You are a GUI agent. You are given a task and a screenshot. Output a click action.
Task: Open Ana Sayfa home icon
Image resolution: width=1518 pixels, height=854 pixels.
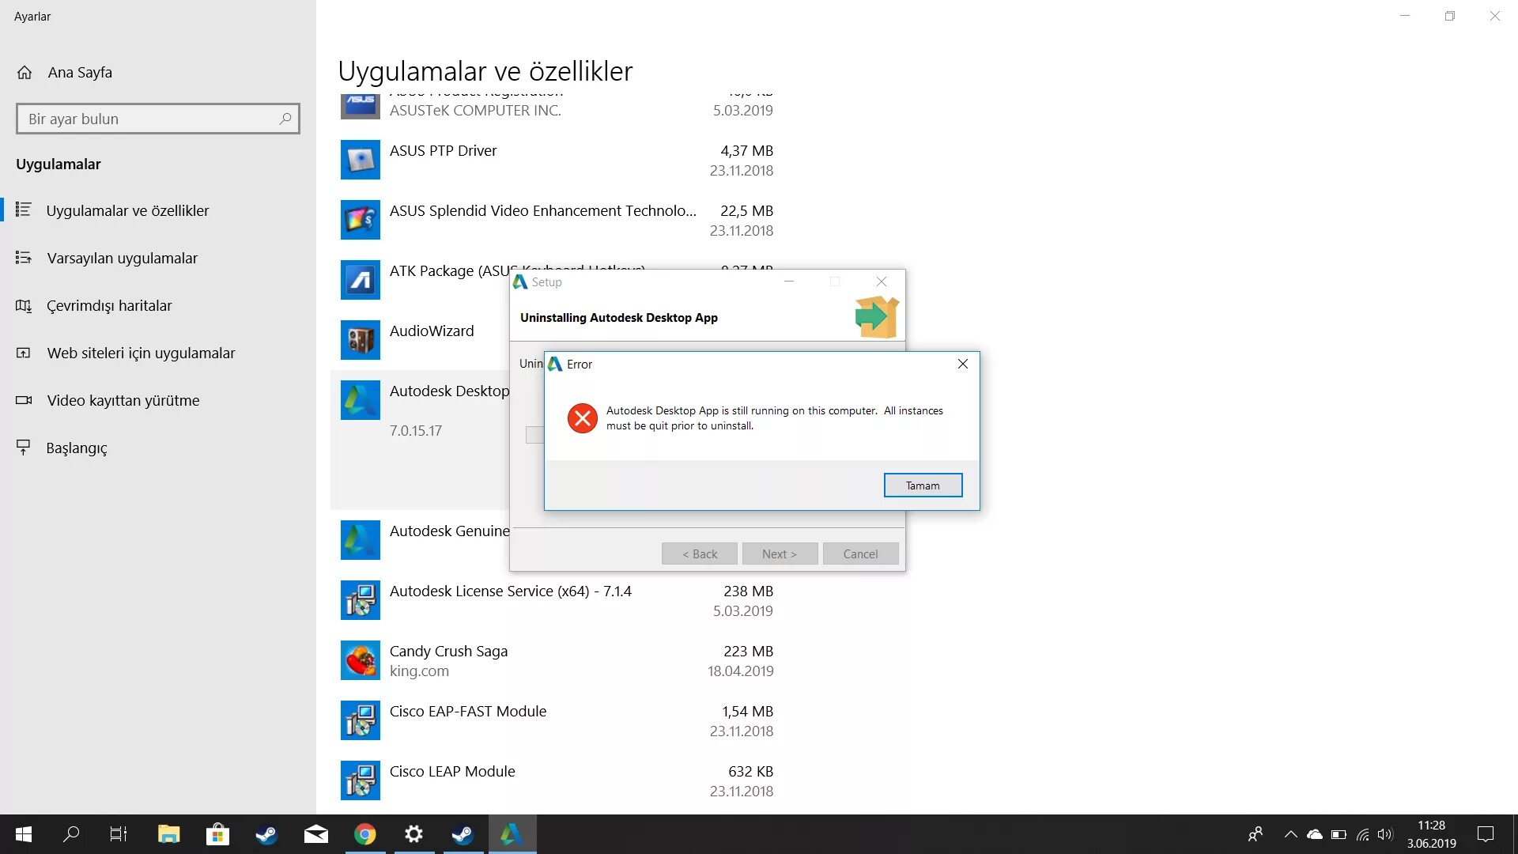(x=25, y=73)
